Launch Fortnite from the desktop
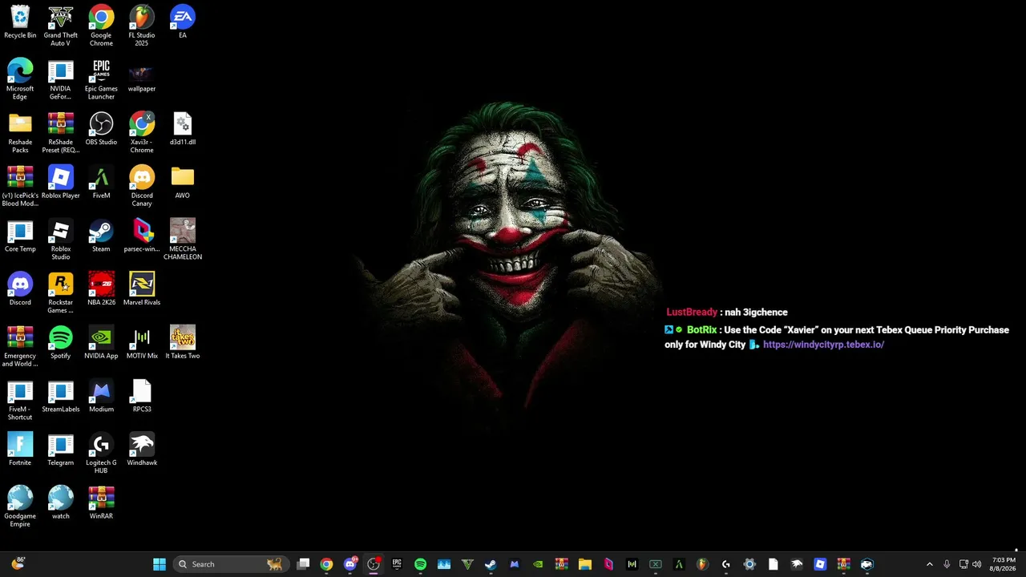The image size is (1026, 577). click(20, 450)
